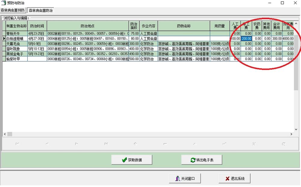301x187 pixels.
Task: Click the 药物名称 column header
Action: click(184, 26)
